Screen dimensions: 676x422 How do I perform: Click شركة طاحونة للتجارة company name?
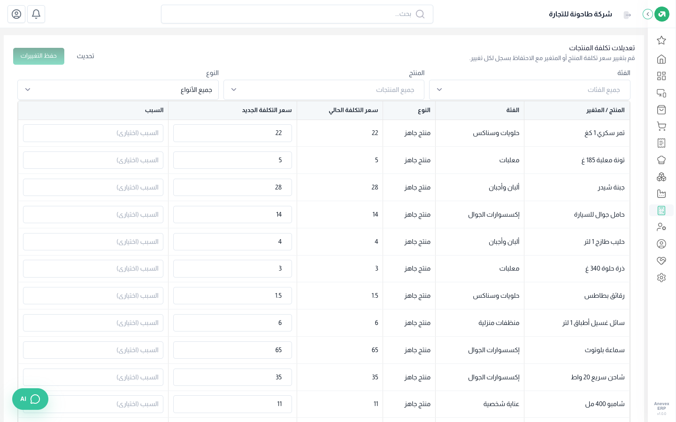click(x=580, y=14)
